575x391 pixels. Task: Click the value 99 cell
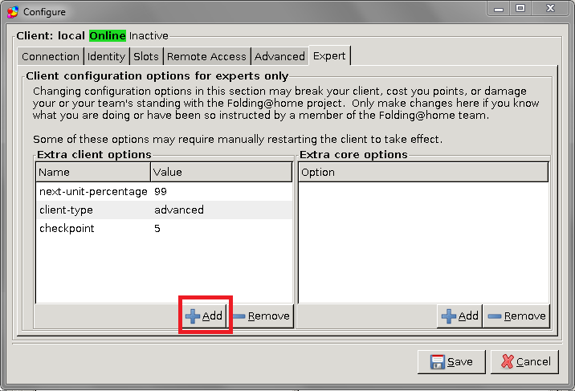[161, 192]
